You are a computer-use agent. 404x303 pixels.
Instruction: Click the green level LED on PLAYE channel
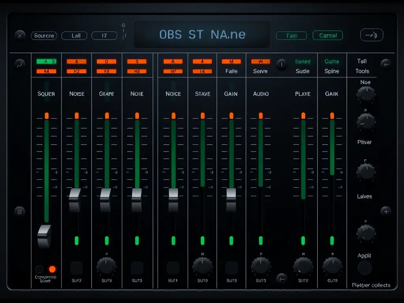[x=303, y=240]
